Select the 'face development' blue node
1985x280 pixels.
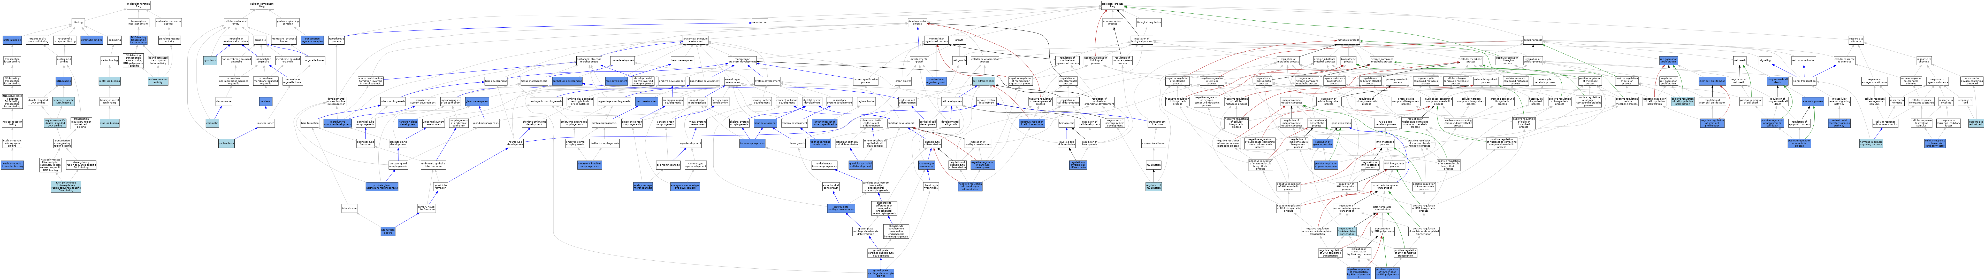click(616, 81)
